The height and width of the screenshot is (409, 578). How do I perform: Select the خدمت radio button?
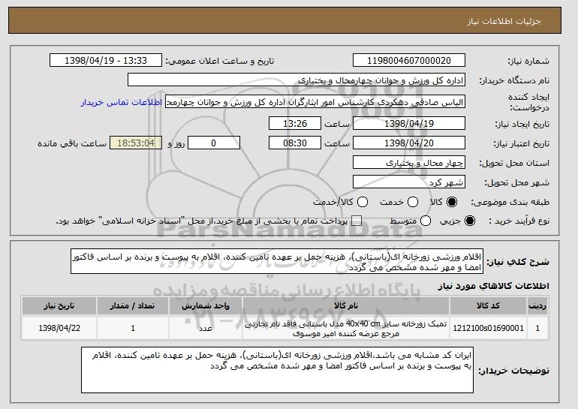[413, 202]
